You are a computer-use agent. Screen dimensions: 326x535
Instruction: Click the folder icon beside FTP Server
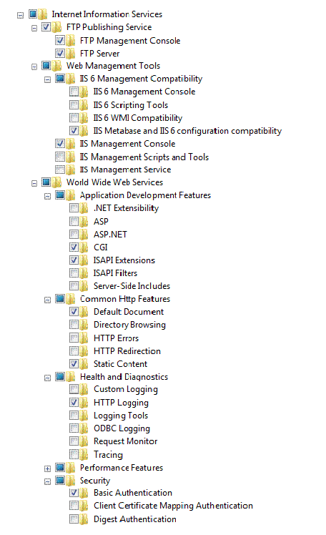coord(70,53)
